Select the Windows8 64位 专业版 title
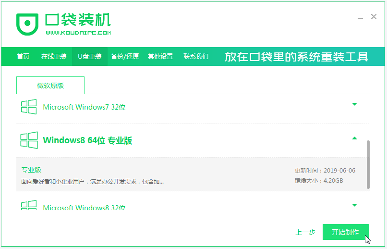The width and height of the screenshot is (387, 249). pyautogui.click(x=87, y=140)
